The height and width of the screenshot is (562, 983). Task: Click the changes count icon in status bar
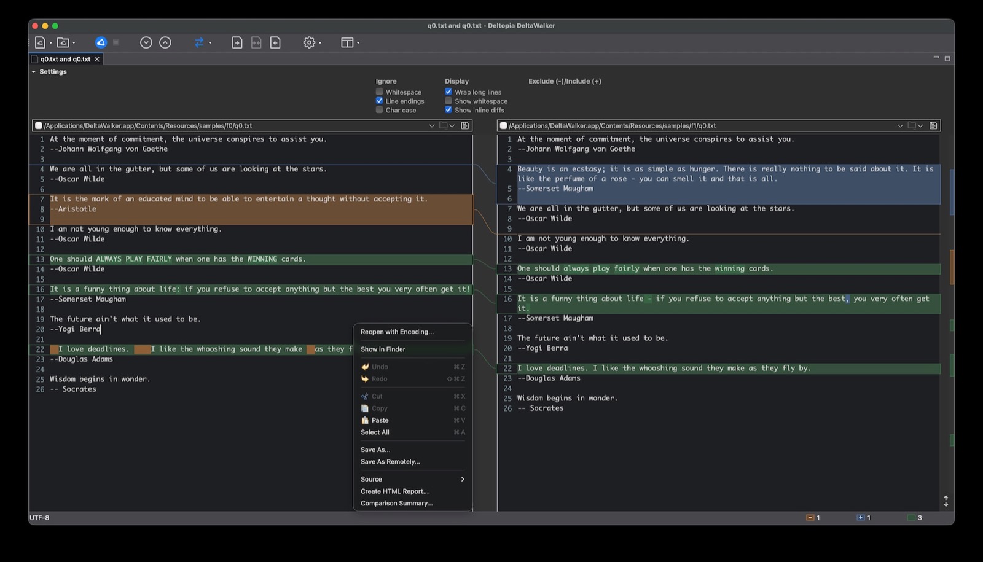tap(911, 518)
